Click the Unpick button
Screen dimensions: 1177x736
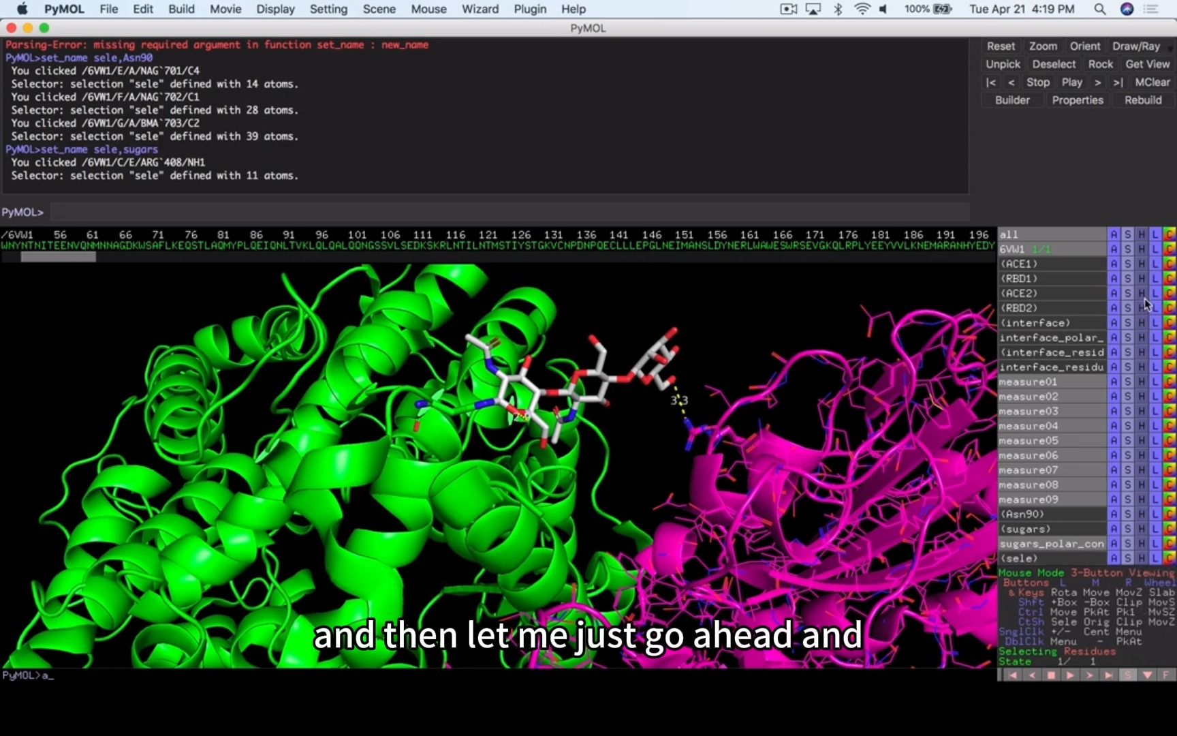[x=1003, y=64]
